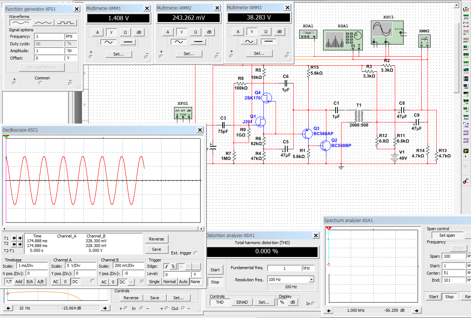The width and height of the screenshot is (471, 318).
Task: Open Resolution freq. dropdown in distortion analyzer
Action: click(311, 279)
